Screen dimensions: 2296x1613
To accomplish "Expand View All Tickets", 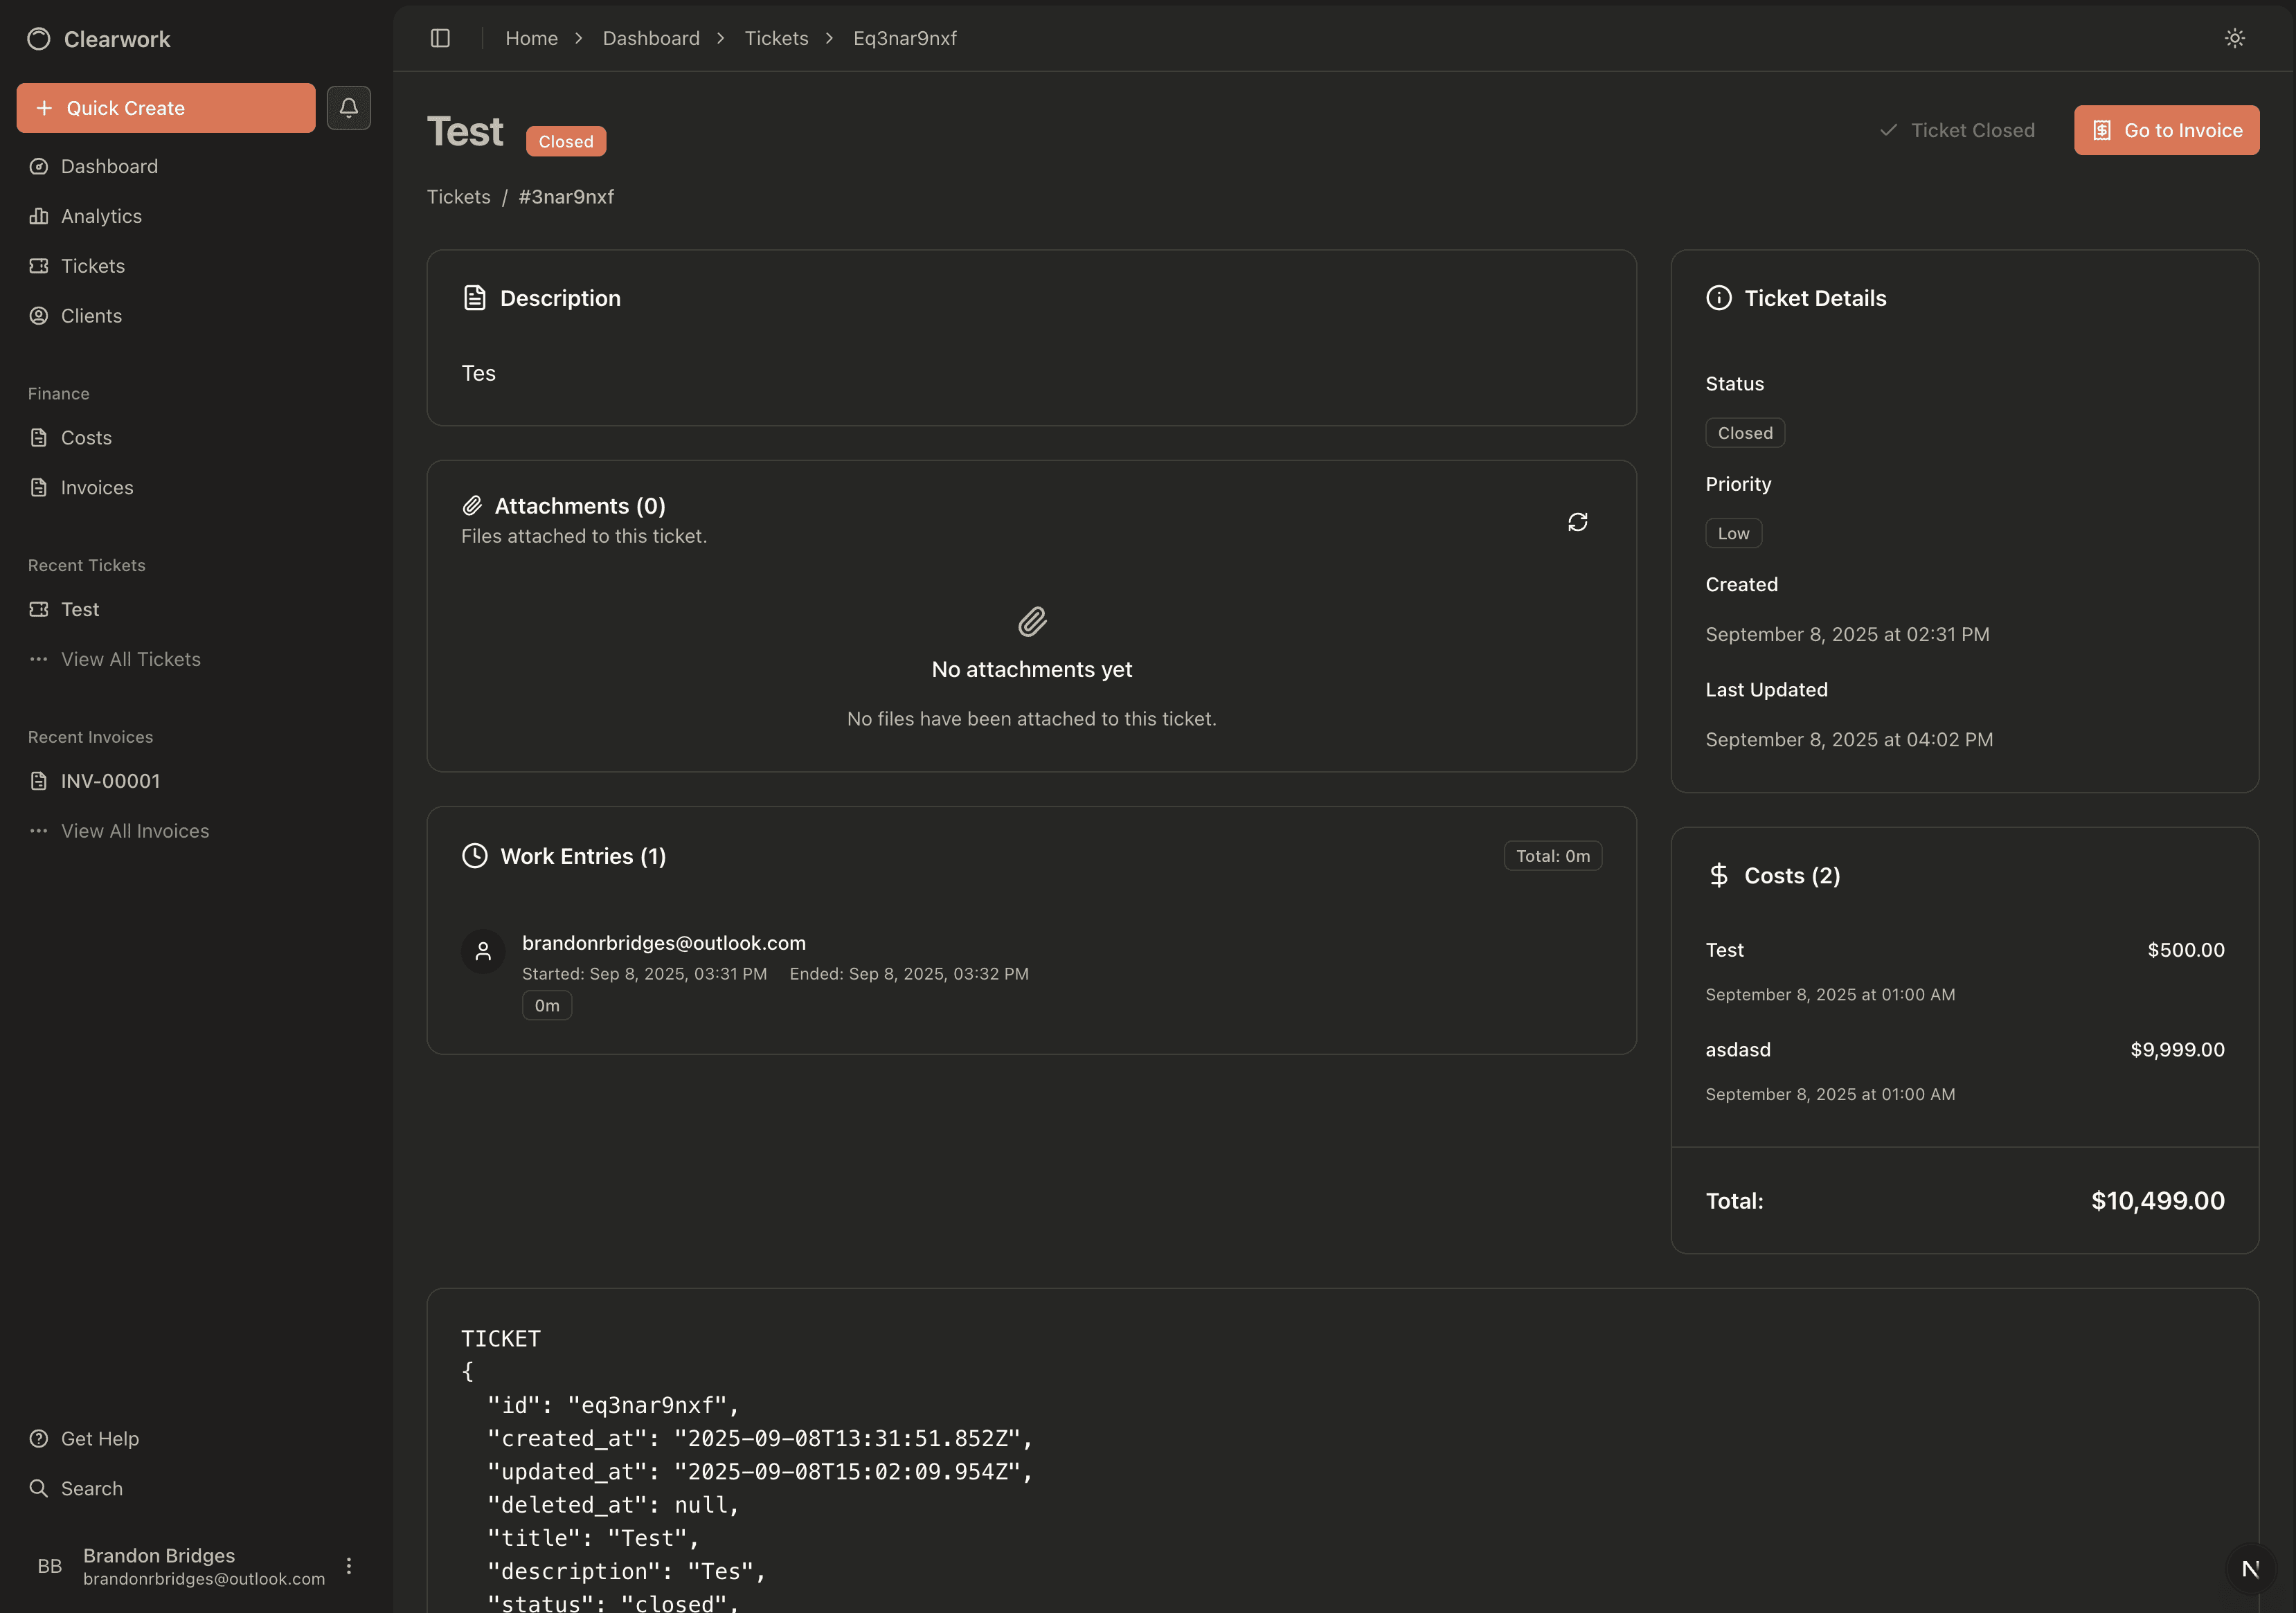I will pyautogui.click(x=130, y=659).
